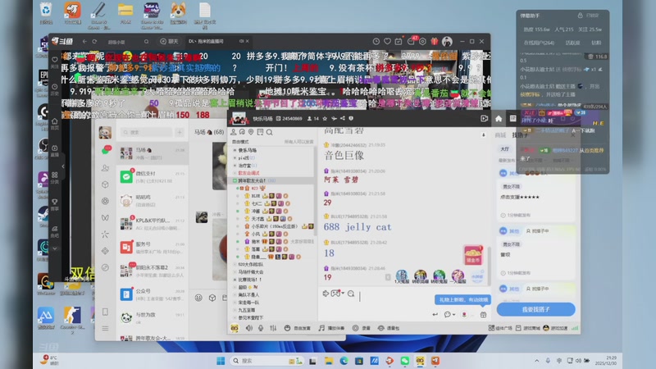656x369 pixels.
Task: Open the home icon in YY channel header
Action: click(499, 119)
